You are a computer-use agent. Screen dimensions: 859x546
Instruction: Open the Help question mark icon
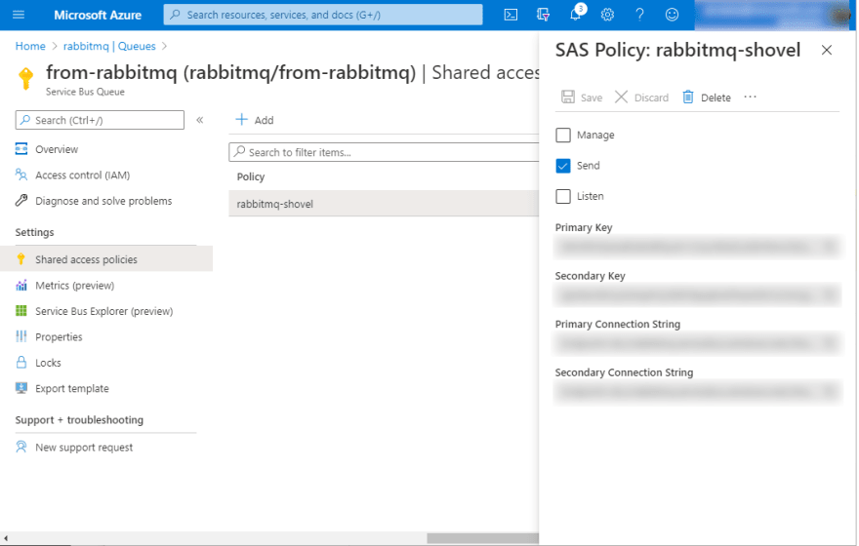(x=639, y=15)
